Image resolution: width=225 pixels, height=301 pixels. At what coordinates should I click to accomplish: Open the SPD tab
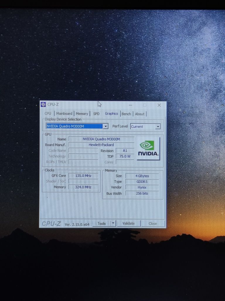pos(96,114)
